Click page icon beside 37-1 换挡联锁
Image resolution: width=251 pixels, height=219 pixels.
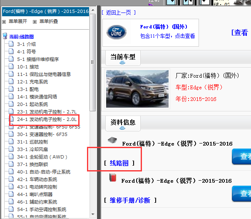click(x=11, y=164)
